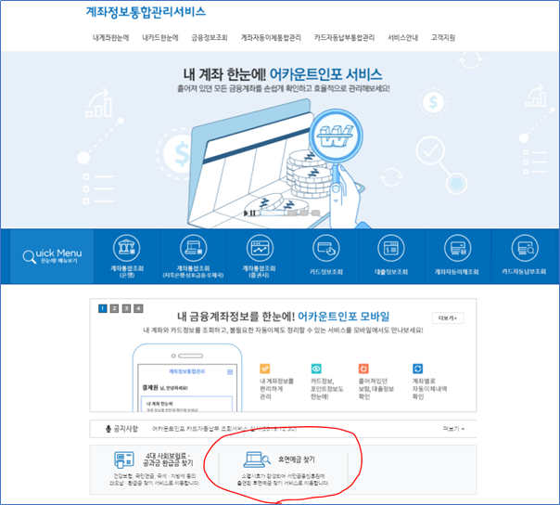
Task: Click the 공지사항 microphone icon
Action: pos(108,429)
